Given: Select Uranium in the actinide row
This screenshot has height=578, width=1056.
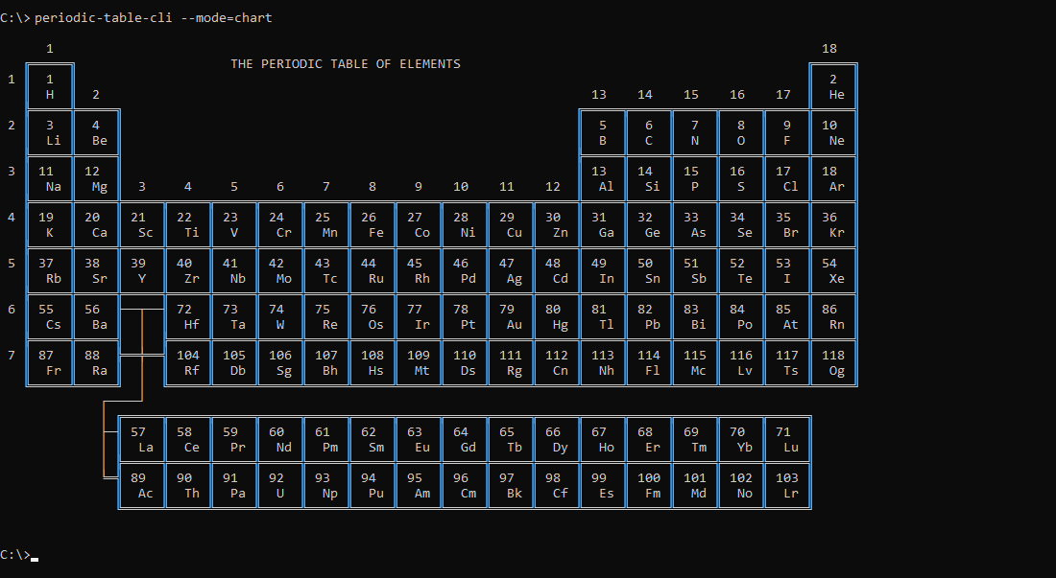Looking at the screenshot, I should pyautogui.click(x=280, y=485).
